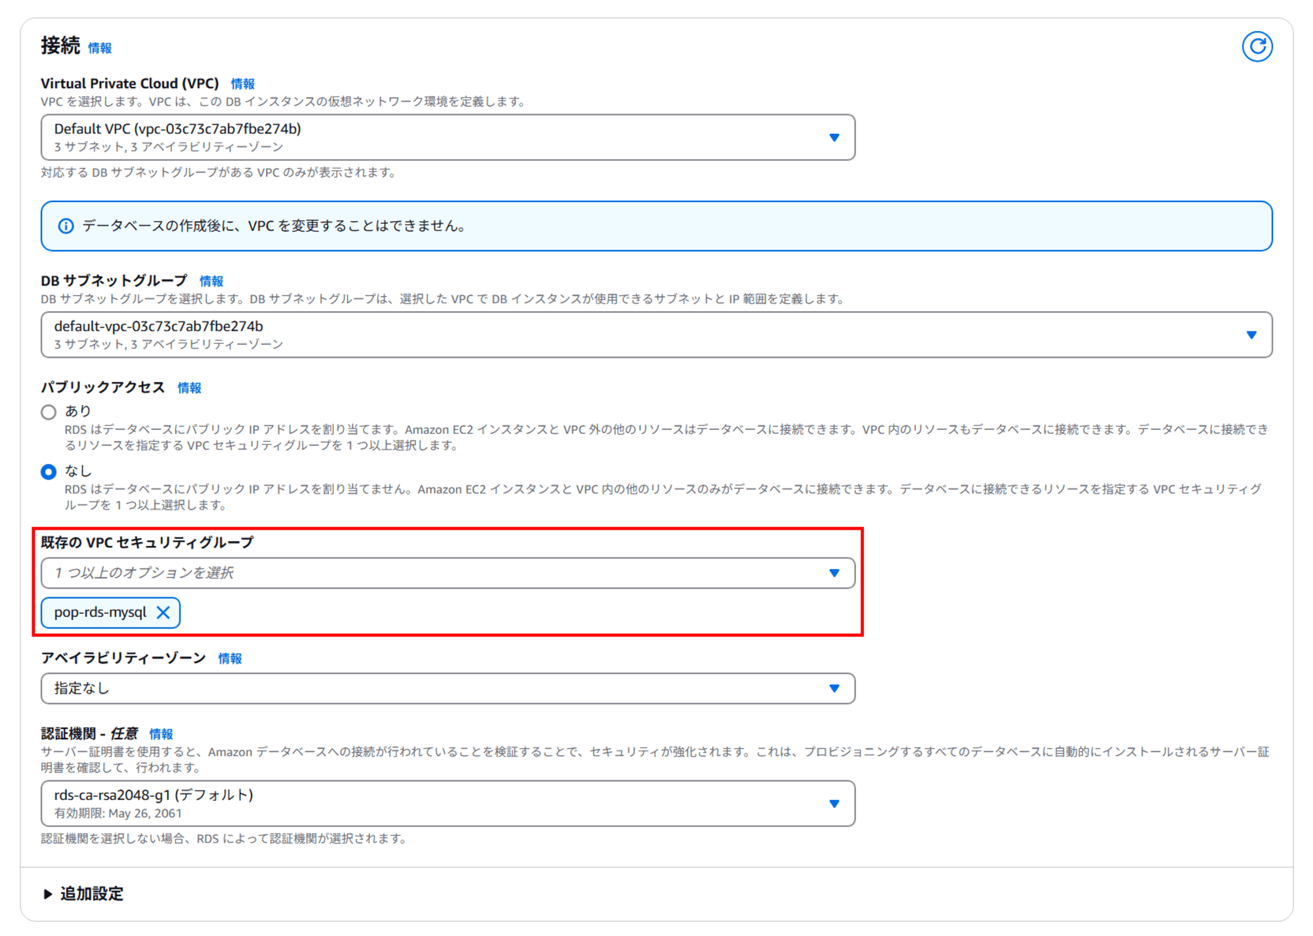Viewport: 1313px width, 936px height.
Task: Click the pop-rds-mysql tag label
Action: click(x=100, y=612)
